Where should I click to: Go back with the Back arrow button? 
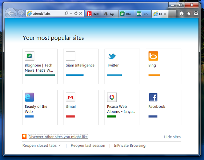[x=11, y=13]
